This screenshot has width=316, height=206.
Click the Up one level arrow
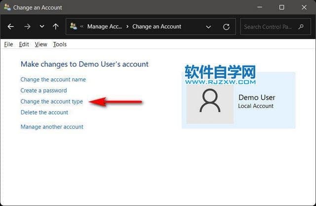click(55, 27)
